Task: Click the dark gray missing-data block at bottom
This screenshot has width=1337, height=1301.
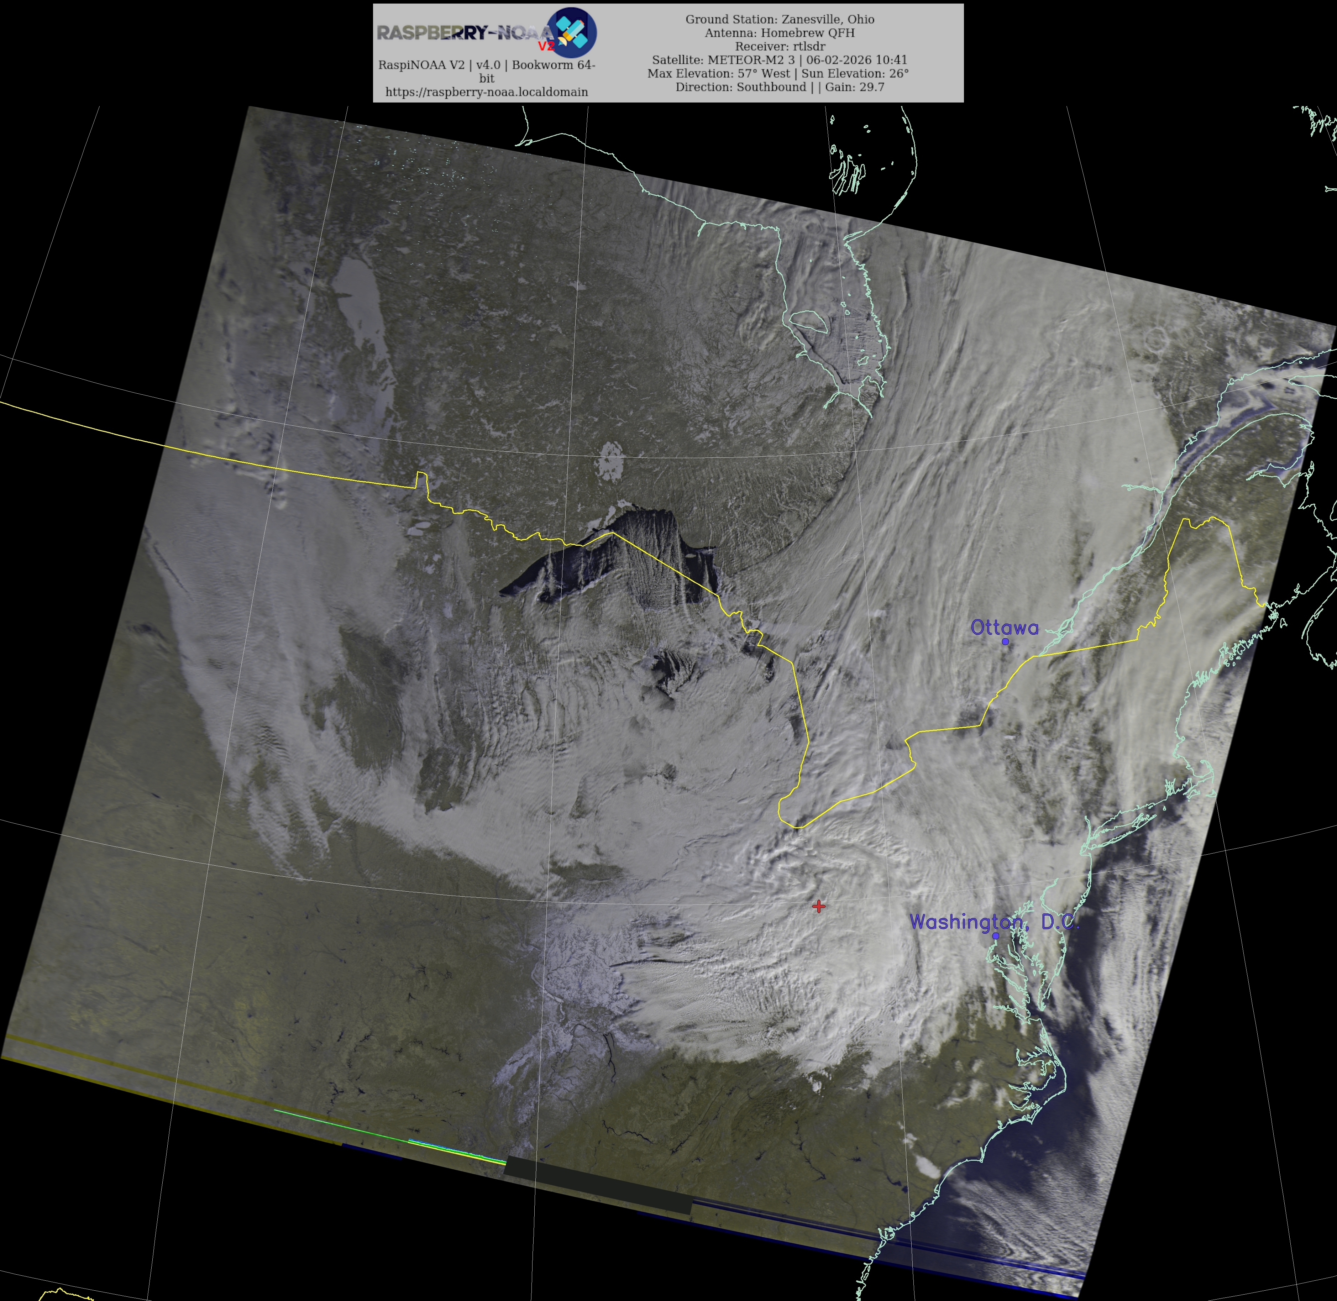Action: [598, 1186]
